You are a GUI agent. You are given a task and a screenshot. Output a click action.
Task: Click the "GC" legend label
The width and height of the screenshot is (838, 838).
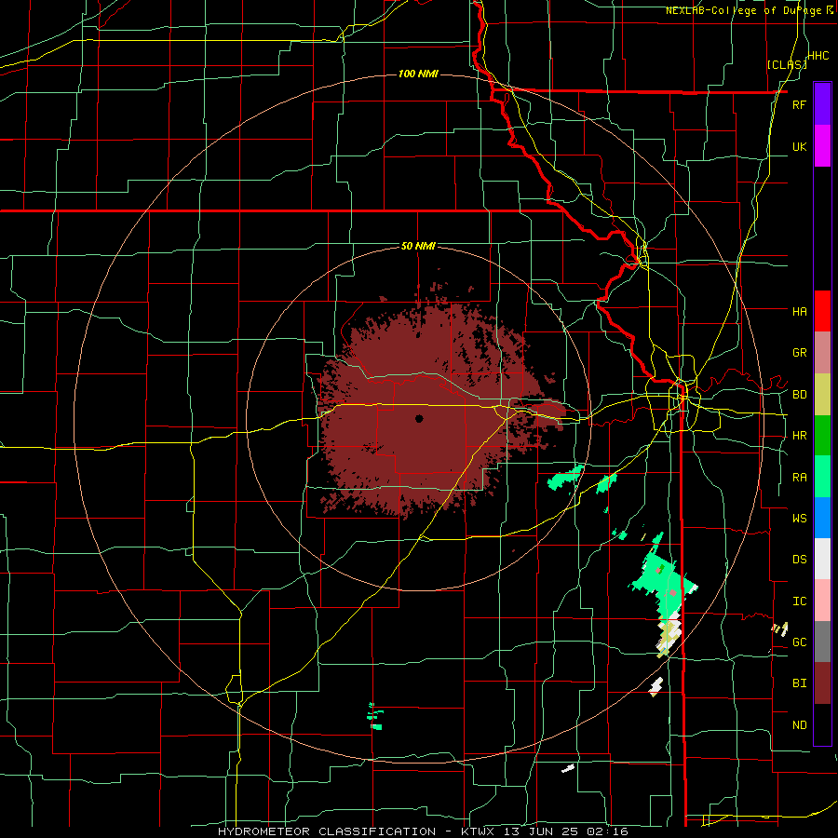[799, 642]
